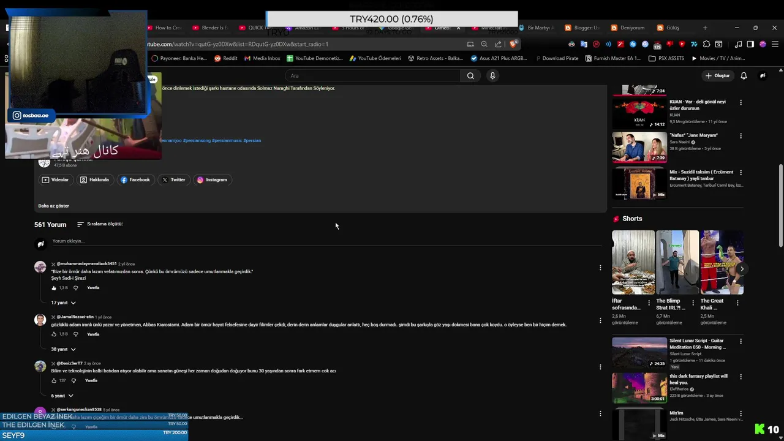Activate voice search microphone icon
Viewport: 784px width, 441px height.
(x=492, y=76)
